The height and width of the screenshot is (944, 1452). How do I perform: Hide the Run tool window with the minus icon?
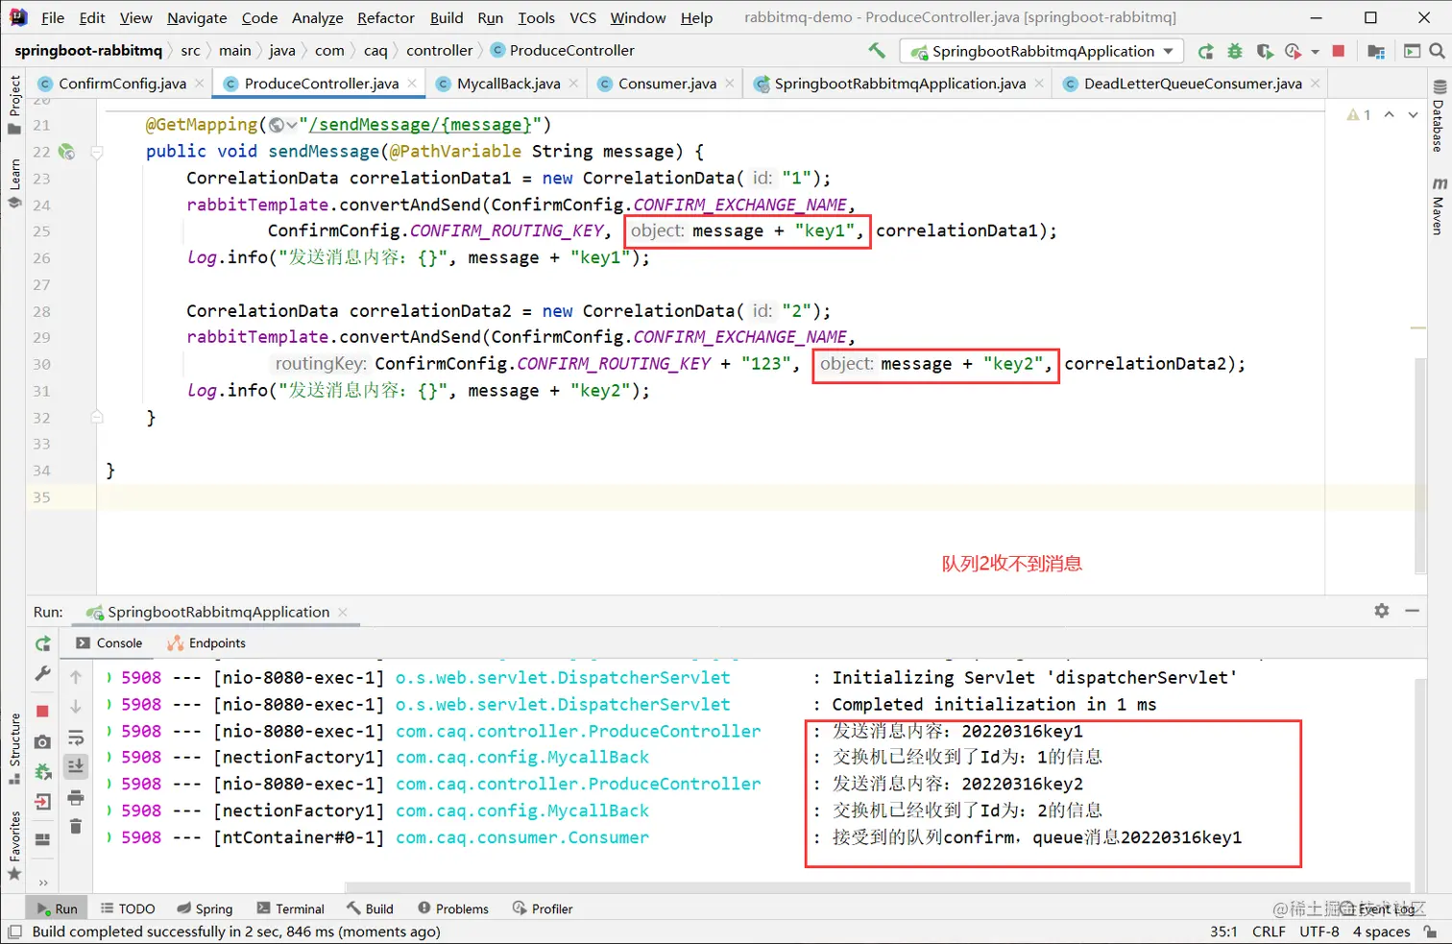click(1412, 611)
